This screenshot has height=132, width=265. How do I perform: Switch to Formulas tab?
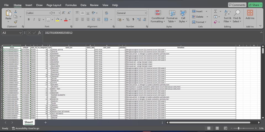tap(71, 5)
